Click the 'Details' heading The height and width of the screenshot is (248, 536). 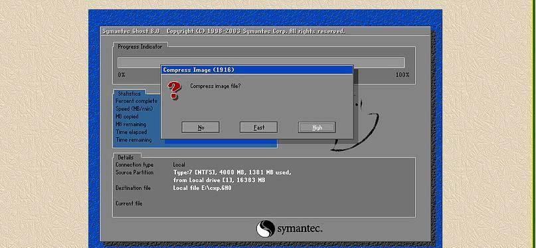coord(126,158)
